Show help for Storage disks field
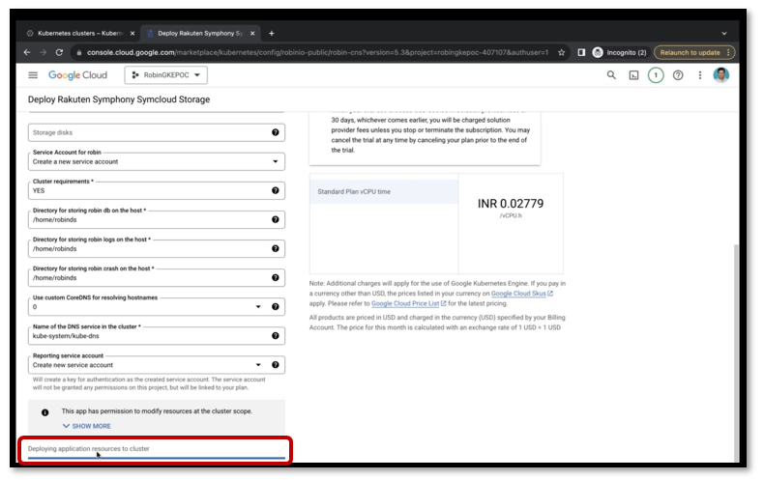This screenshot has height=480, width=764. tap(276, 132)
